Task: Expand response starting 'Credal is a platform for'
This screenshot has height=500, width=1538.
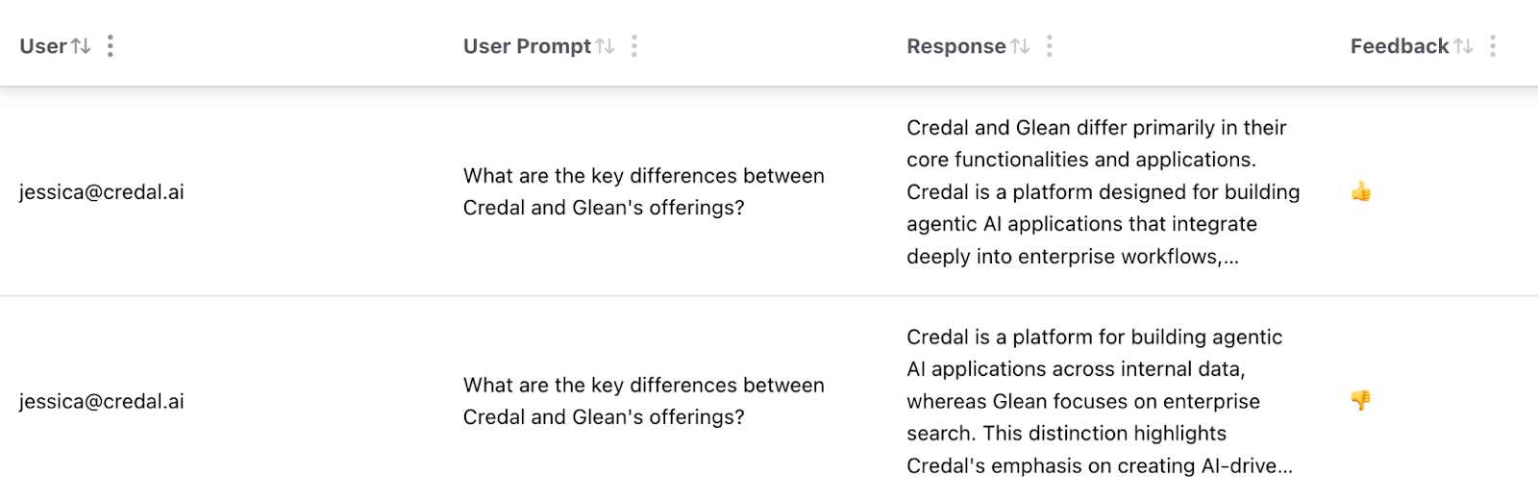Action: [x=1100, y=401]
